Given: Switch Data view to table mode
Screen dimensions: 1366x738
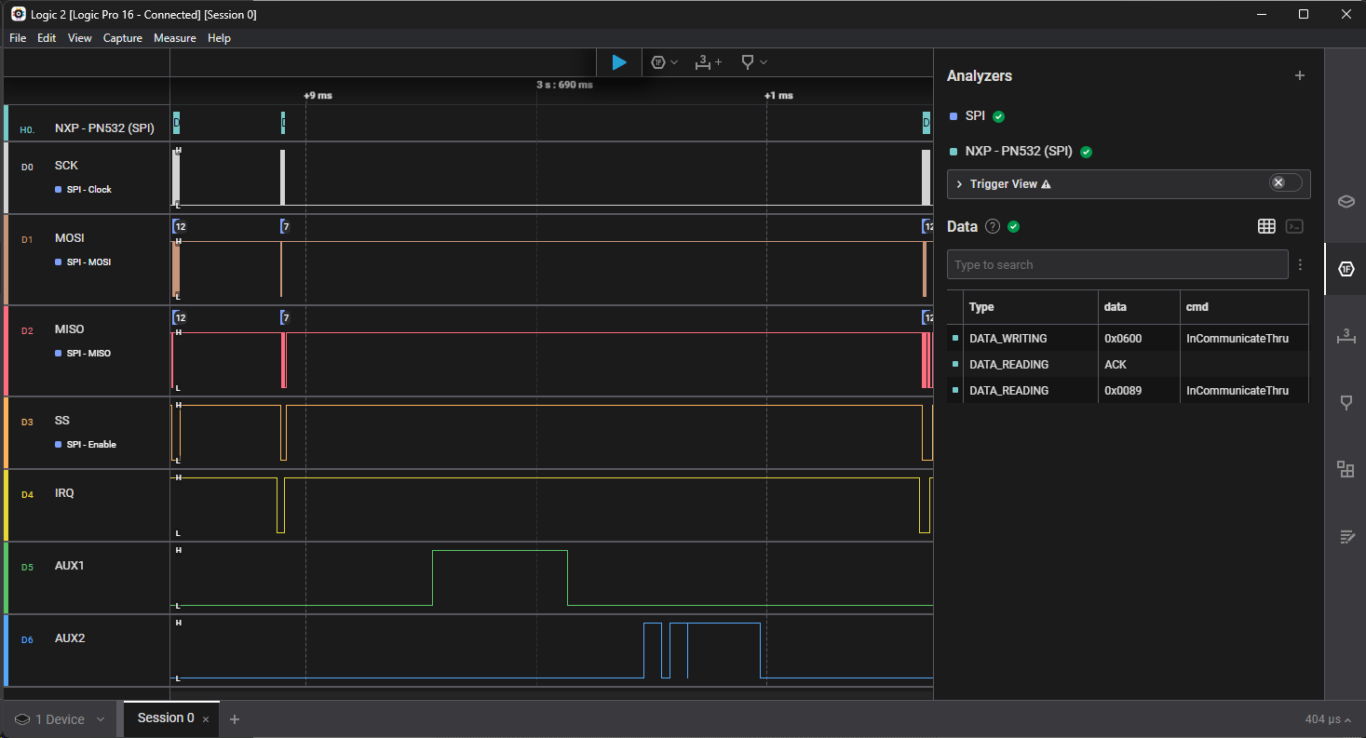Looking at the screenshot, I should [1265, 226].
